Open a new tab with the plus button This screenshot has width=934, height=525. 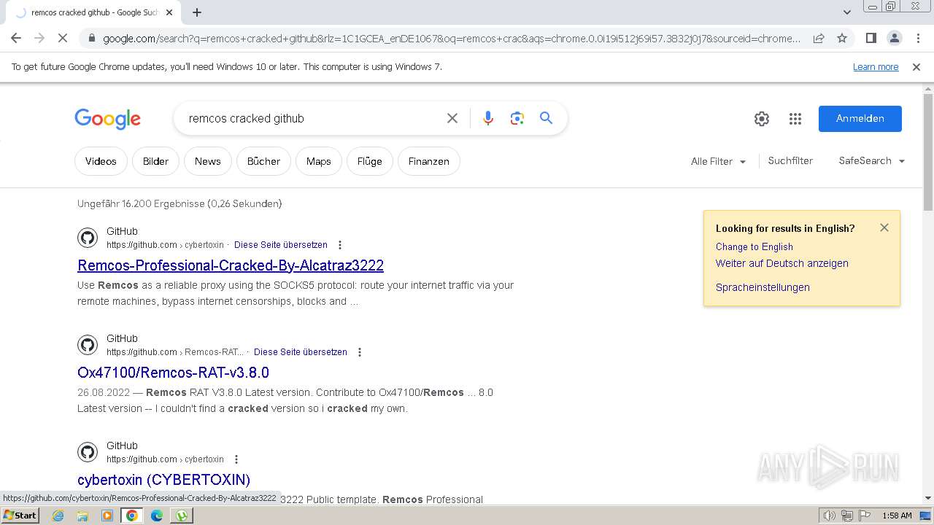point(197,12)
